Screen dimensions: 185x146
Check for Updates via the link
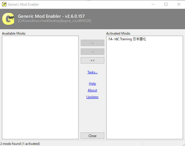[93, 97]
